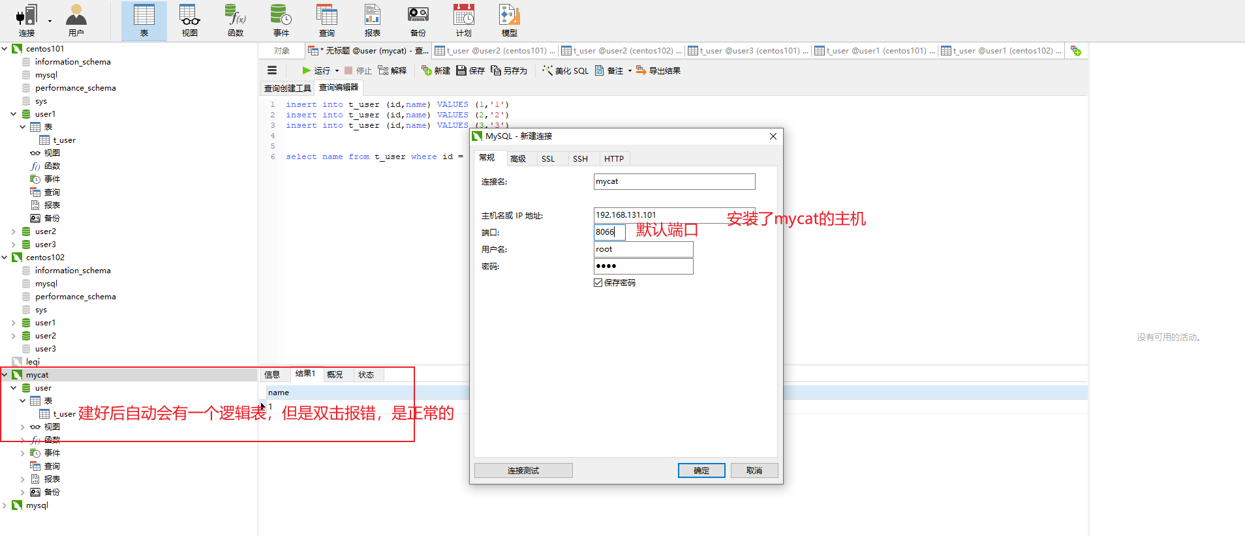Viewport: 1245px width, 536px height.
Task: Expand user1 database under centos102
Action: pos(14,323)
